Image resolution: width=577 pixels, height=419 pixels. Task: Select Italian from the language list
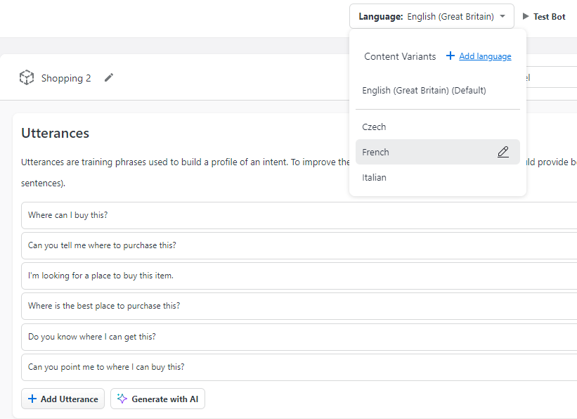[x=374, y=177]
